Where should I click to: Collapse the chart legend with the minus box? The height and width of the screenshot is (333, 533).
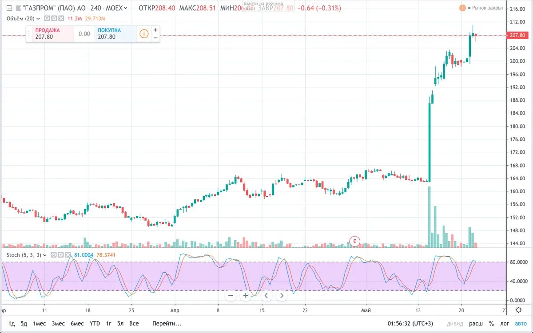tap(9, 8)
